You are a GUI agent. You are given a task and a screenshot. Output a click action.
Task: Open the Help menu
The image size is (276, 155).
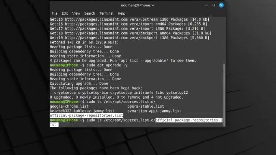[122, 13]
